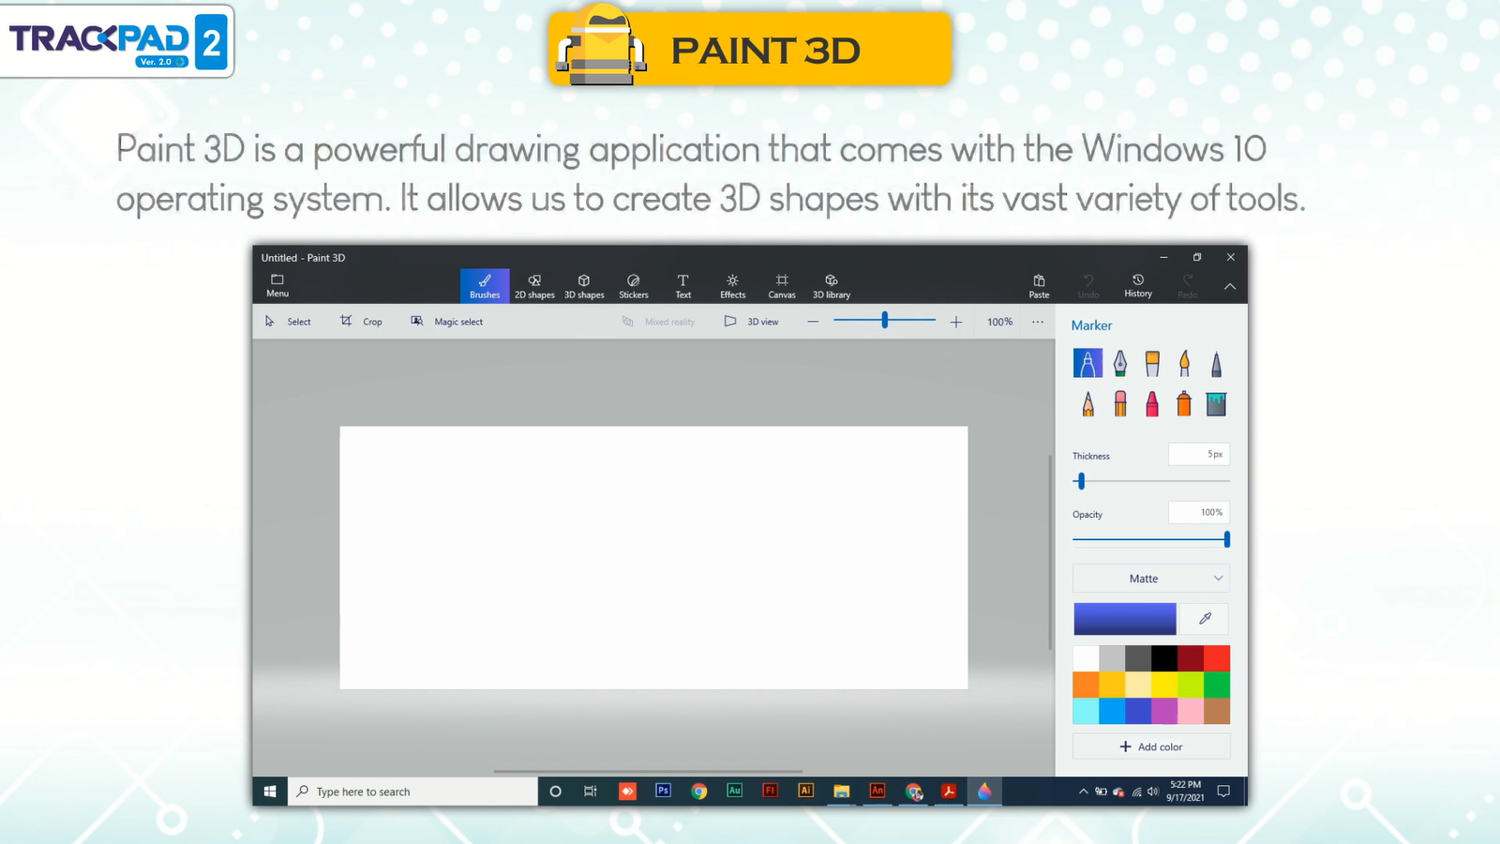This screenshot has height=844, width=1500.
Task: Choose the Pencil brush
Action: [1087, 403]
